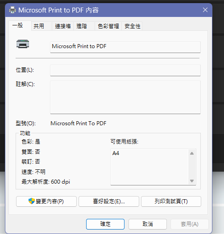Click the 裝訂: 否 text
This screenshot has width=224, height=234.
(31, 161)
